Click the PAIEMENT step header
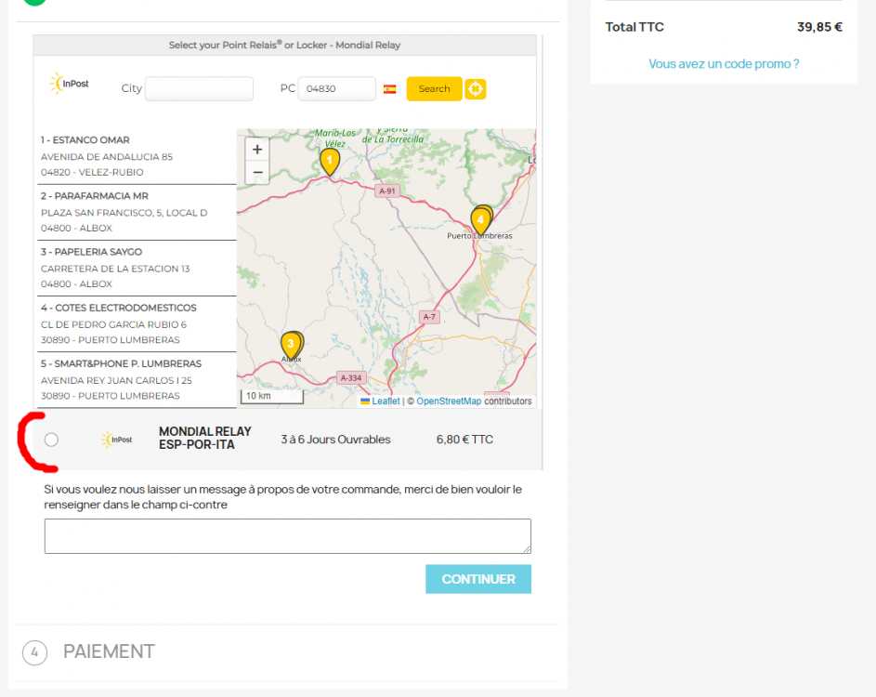The width and height of the screenshot is (876, 697). [109, 651]
